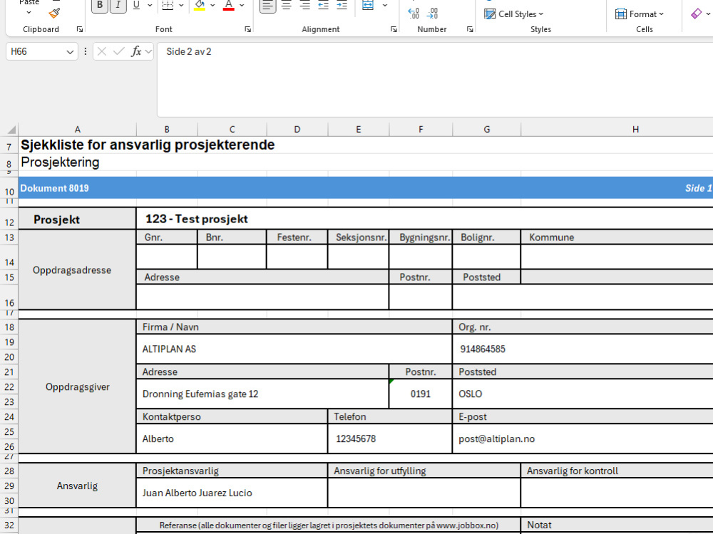Click the Clear eraser icon

(696, 14)
